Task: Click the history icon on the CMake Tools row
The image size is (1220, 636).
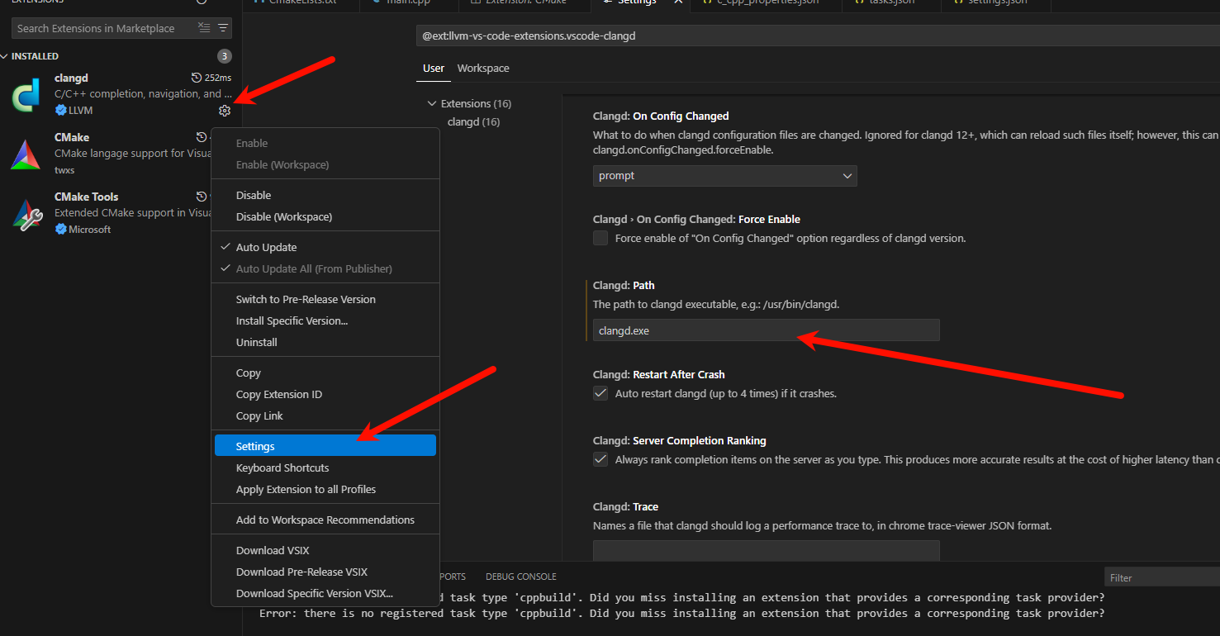Action: pyautogui.click(x=202, y=197)
